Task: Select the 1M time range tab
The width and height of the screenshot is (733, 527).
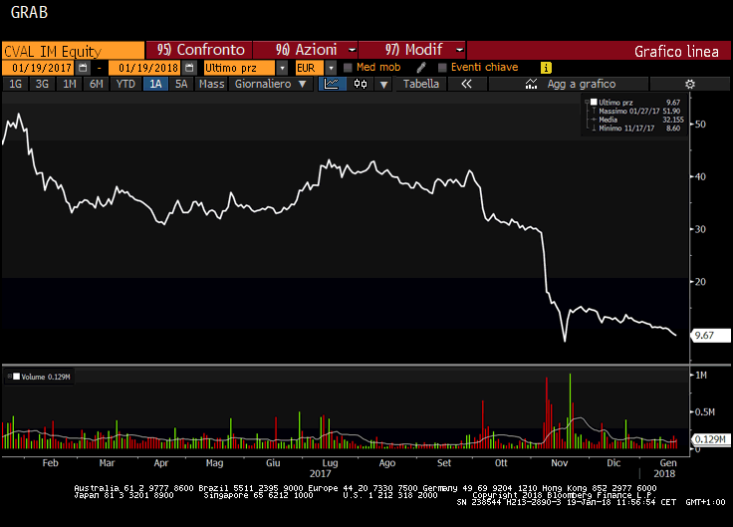Action: pos(69,84)
